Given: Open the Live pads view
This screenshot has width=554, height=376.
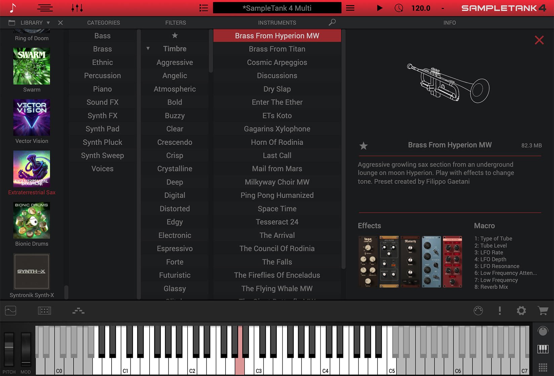Looking at the screenshot, I should (x=45, y=311).
